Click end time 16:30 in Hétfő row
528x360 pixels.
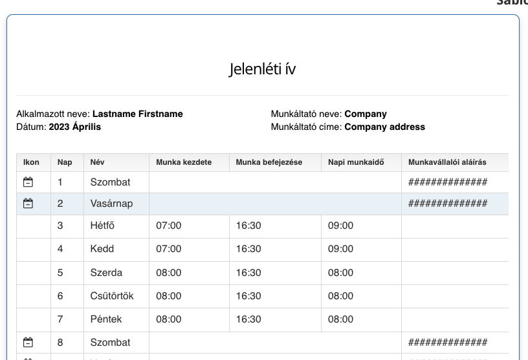pyautogui.click(x=248, y=226)
